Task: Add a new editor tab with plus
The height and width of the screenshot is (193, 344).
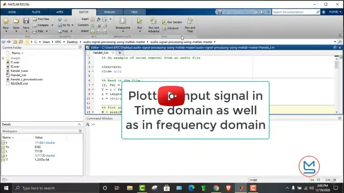Action: coord(120,53)
